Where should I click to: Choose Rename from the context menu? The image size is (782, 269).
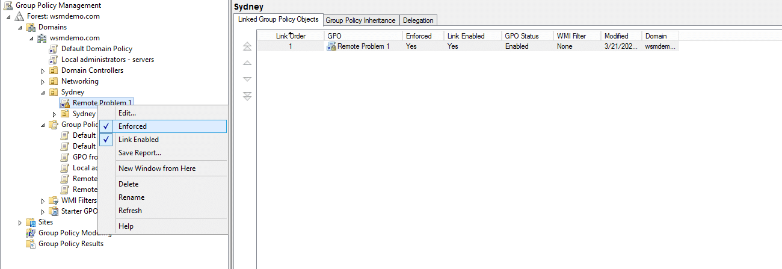(162, 197)
